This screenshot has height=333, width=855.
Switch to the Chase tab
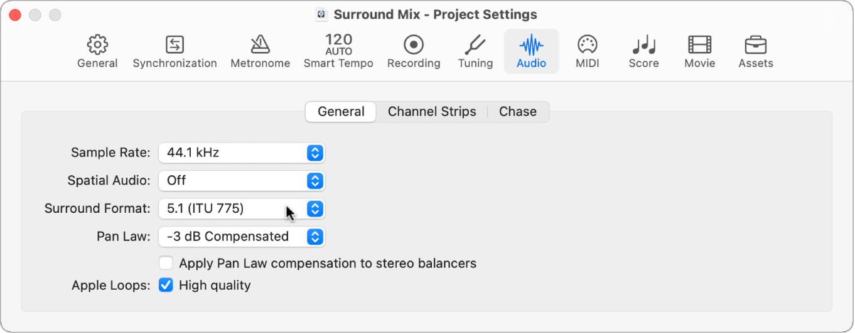pos(518,112)
